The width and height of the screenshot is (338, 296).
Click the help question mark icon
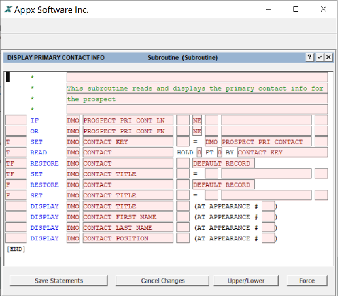pos(309,57)
